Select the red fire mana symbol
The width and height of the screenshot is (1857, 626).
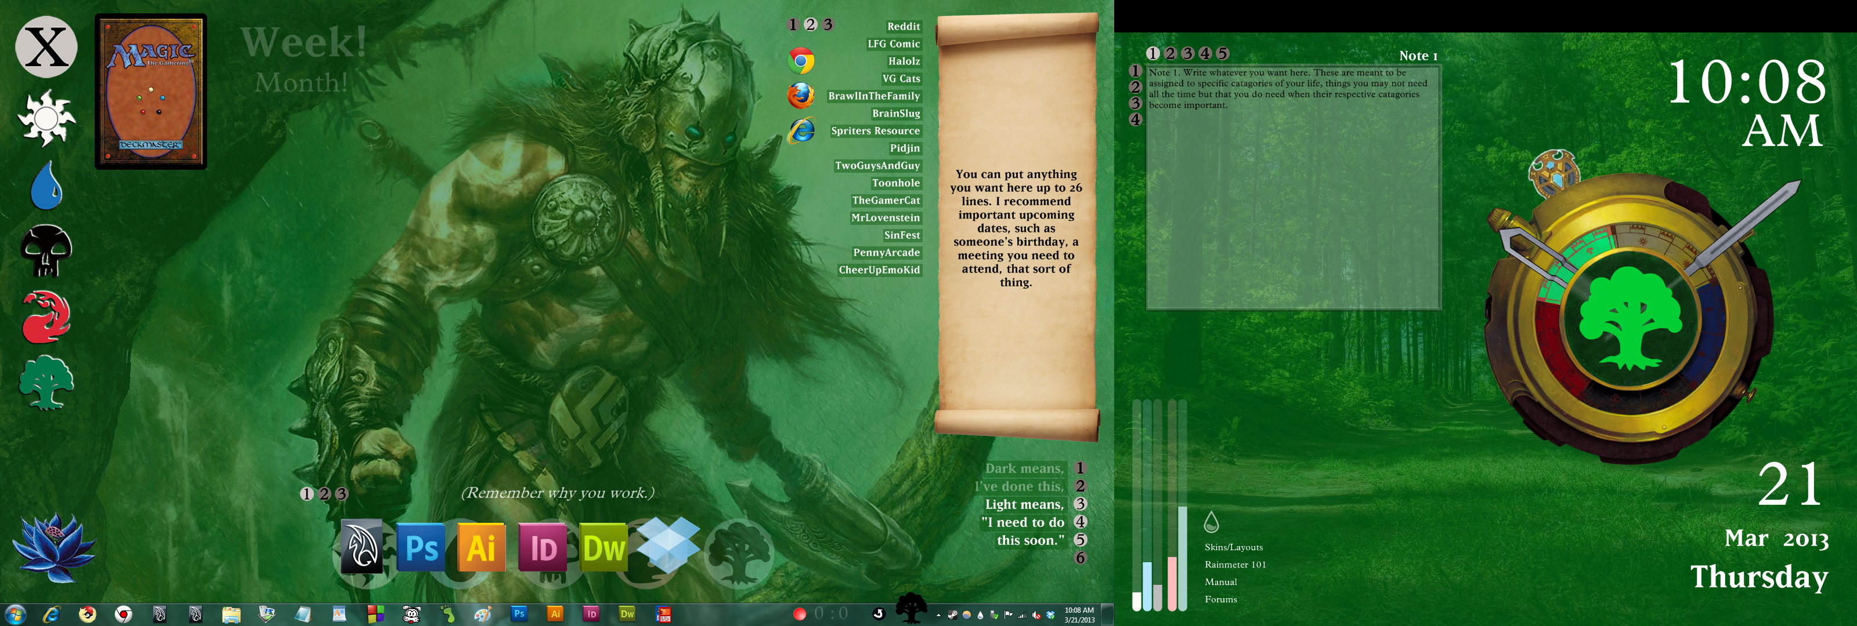point(46,317)
